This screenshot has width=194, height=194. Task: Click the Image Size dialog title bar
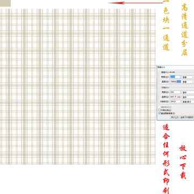pyautogui.click(x=176, y=67)
